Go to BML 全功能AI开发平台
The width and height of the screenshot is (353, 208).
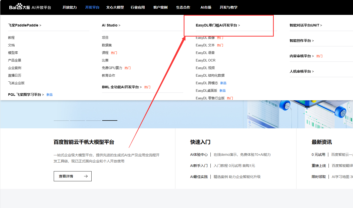click(x=122, y=87)
